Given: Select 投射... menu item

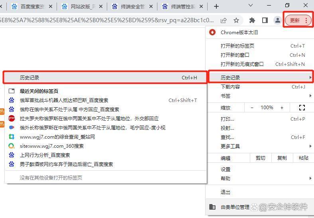Looking at the screenshot, I should pos(260,128).
